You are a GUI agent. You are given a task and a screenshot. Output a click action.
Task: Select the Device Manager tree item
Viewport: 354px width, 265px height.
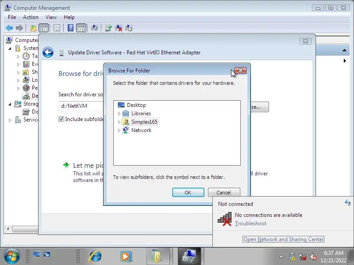click(30, 96)
